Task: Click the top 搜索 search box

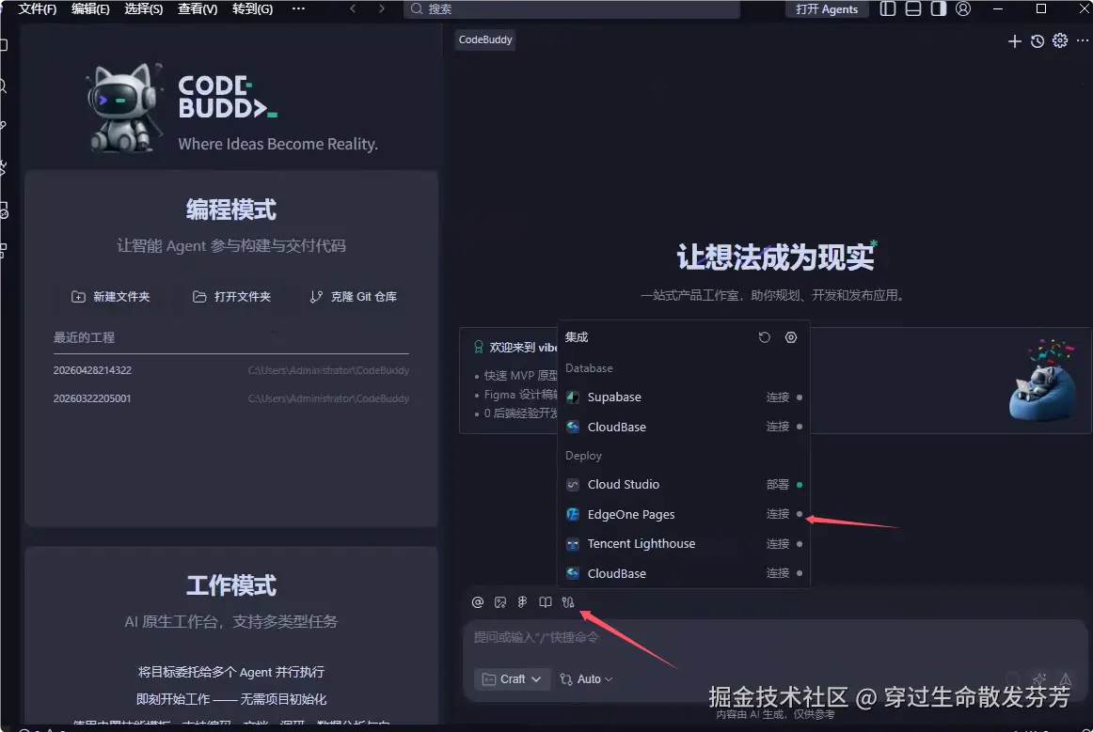Action: [x=572, y=9]
